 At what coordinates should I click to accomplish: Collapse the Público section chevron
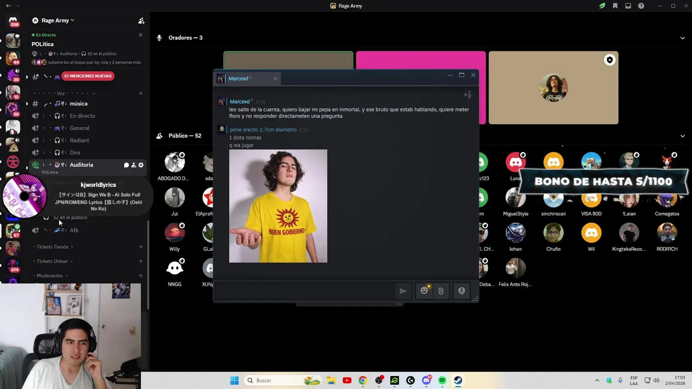point(682,136)
